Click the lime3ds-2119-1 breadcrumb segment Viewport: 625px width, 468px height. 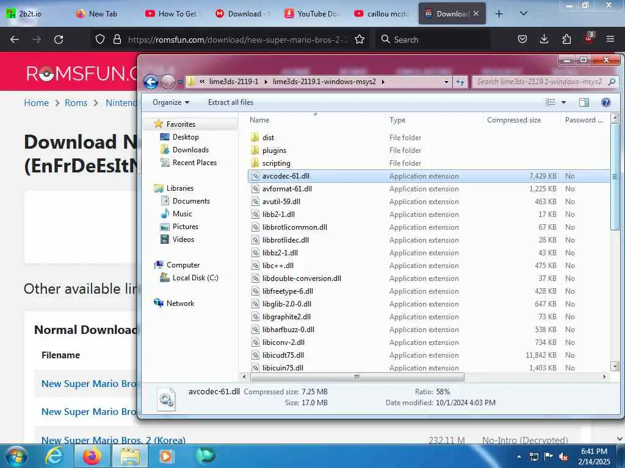click(234, 82)
